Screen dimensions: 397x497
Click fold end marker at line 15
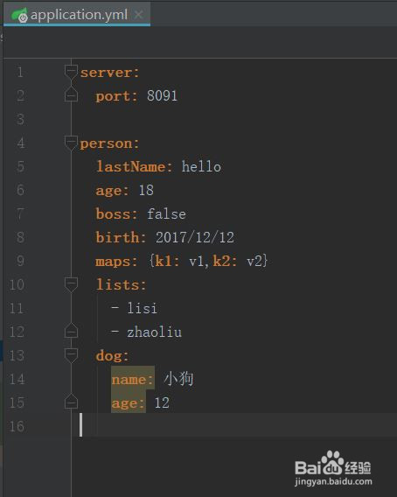pyautogui.click(x=71, y=402)
